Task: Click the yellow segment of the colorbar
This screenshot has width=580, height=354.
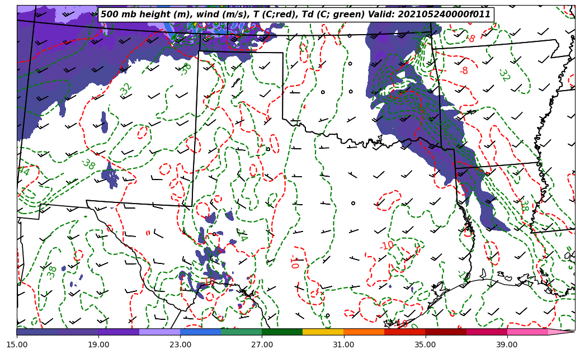Action: 323,332
